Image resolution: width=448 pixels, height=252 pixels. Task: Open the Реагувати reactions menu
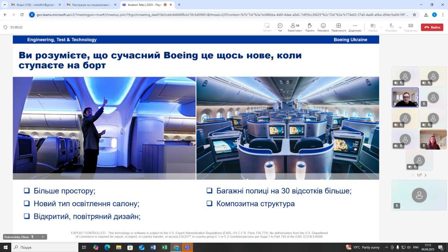tap(324, 27)
